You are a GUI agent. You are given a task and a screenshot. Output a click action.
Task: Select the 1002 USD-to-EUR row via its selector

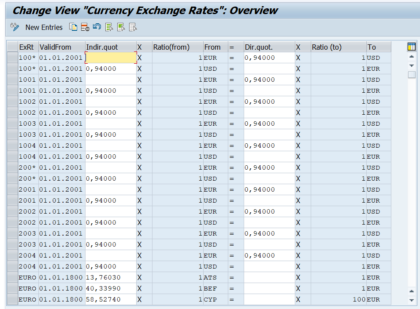coord(12,113)
